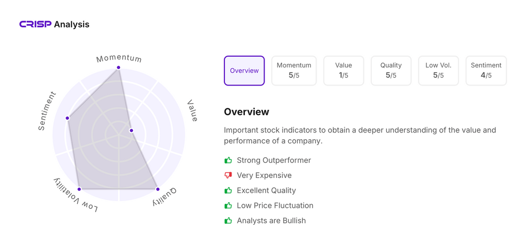The width and height of the screenshot is (528, 247).
Task: Click the Momentum axis label on chart
Action: pyautogui.click(x=119, y=58)
